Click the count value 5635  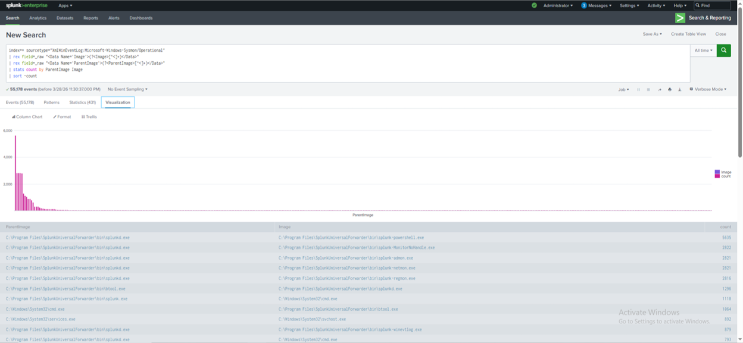726,237
